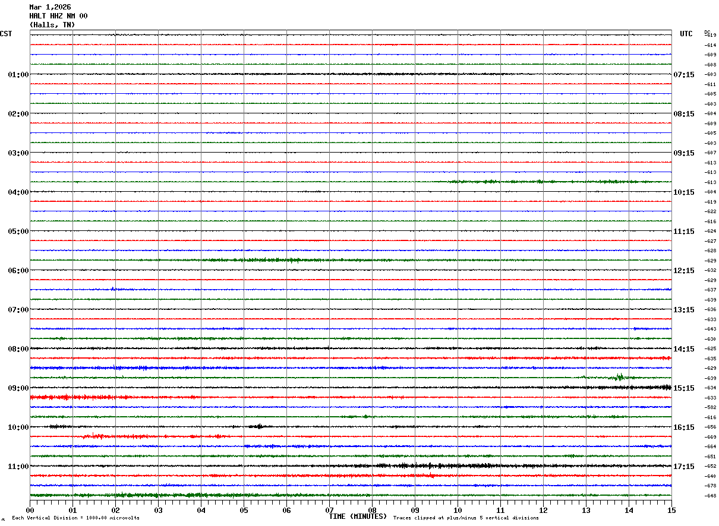Click the DC offset value -678
Screen dimensions: 719x526
(710, 486)
